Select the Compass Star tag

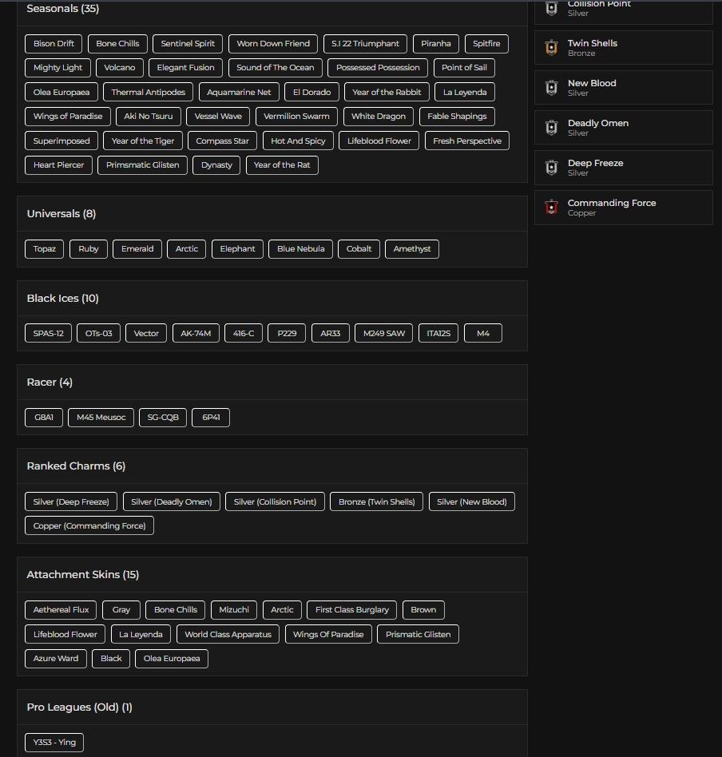coord(223,141)
